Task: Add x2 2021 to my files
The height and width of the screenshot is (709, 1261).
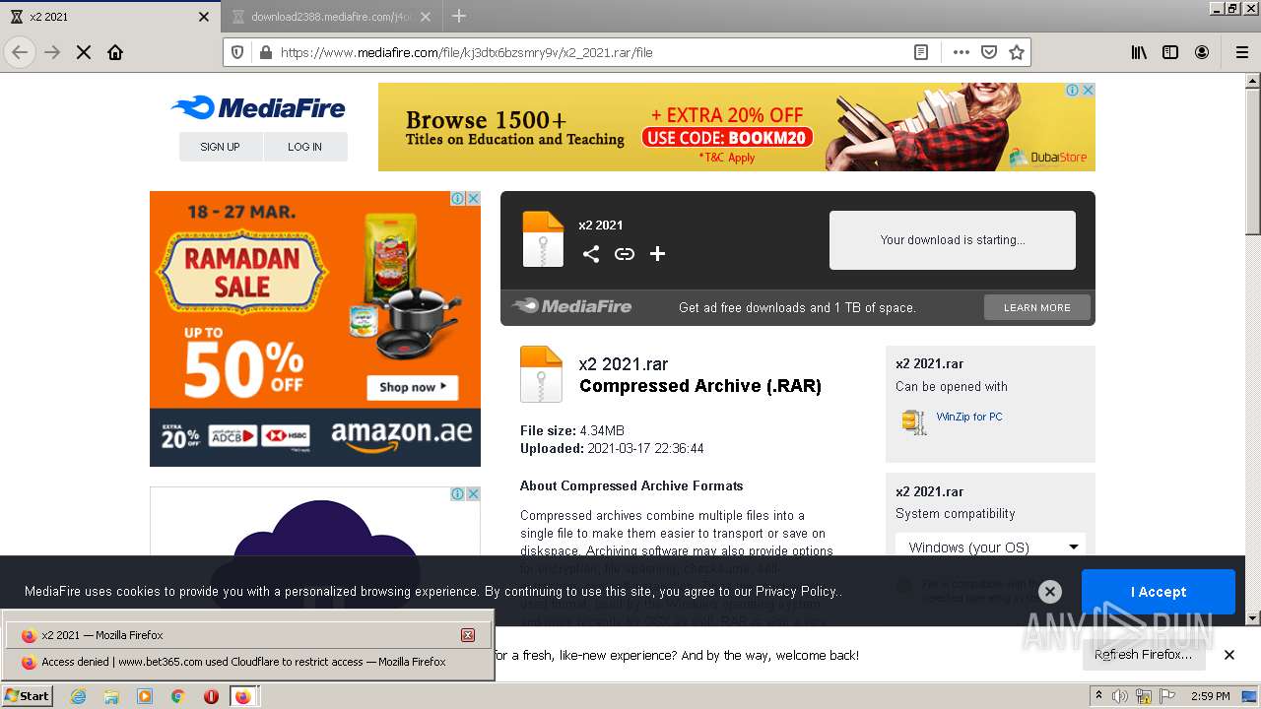Action: click(x=658, y=254)
